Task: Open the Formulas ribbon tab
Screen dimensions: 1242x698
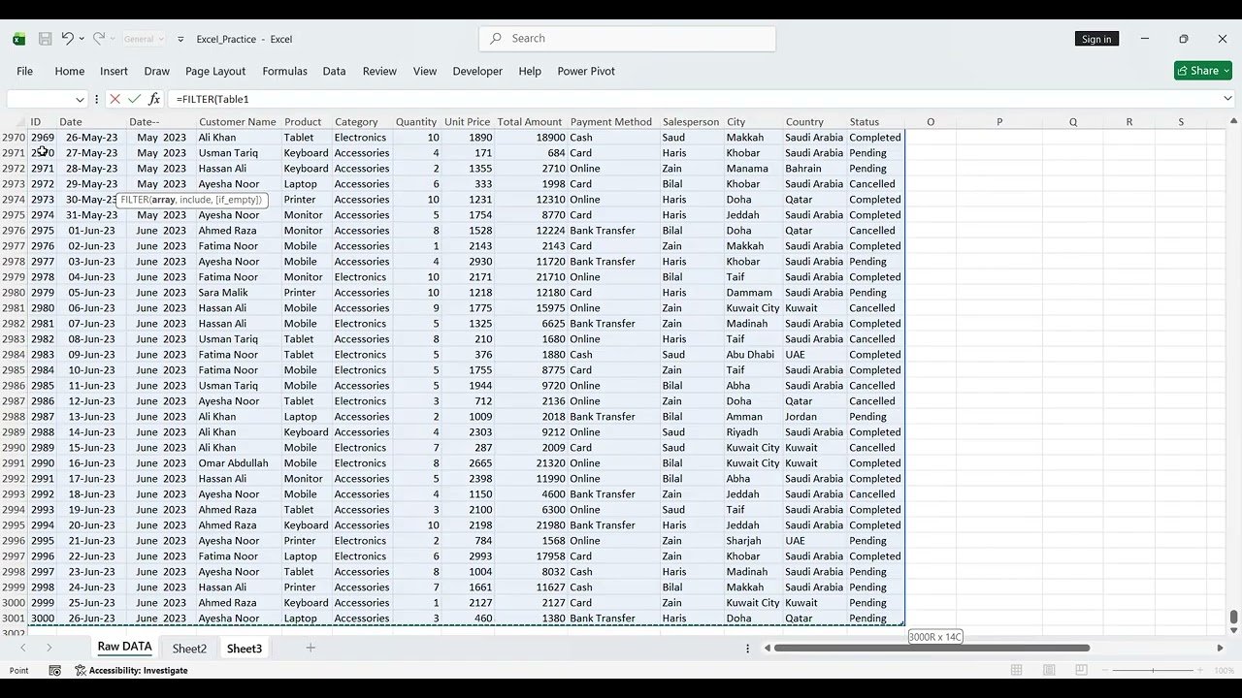Action: 284,71
